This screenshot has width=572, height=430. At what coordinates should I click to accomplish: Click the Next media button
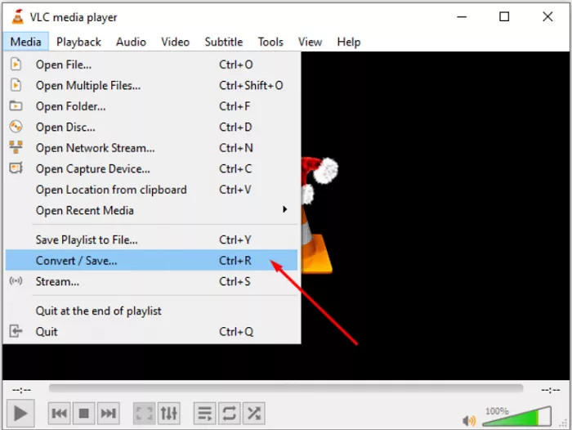tap(109, 413)
